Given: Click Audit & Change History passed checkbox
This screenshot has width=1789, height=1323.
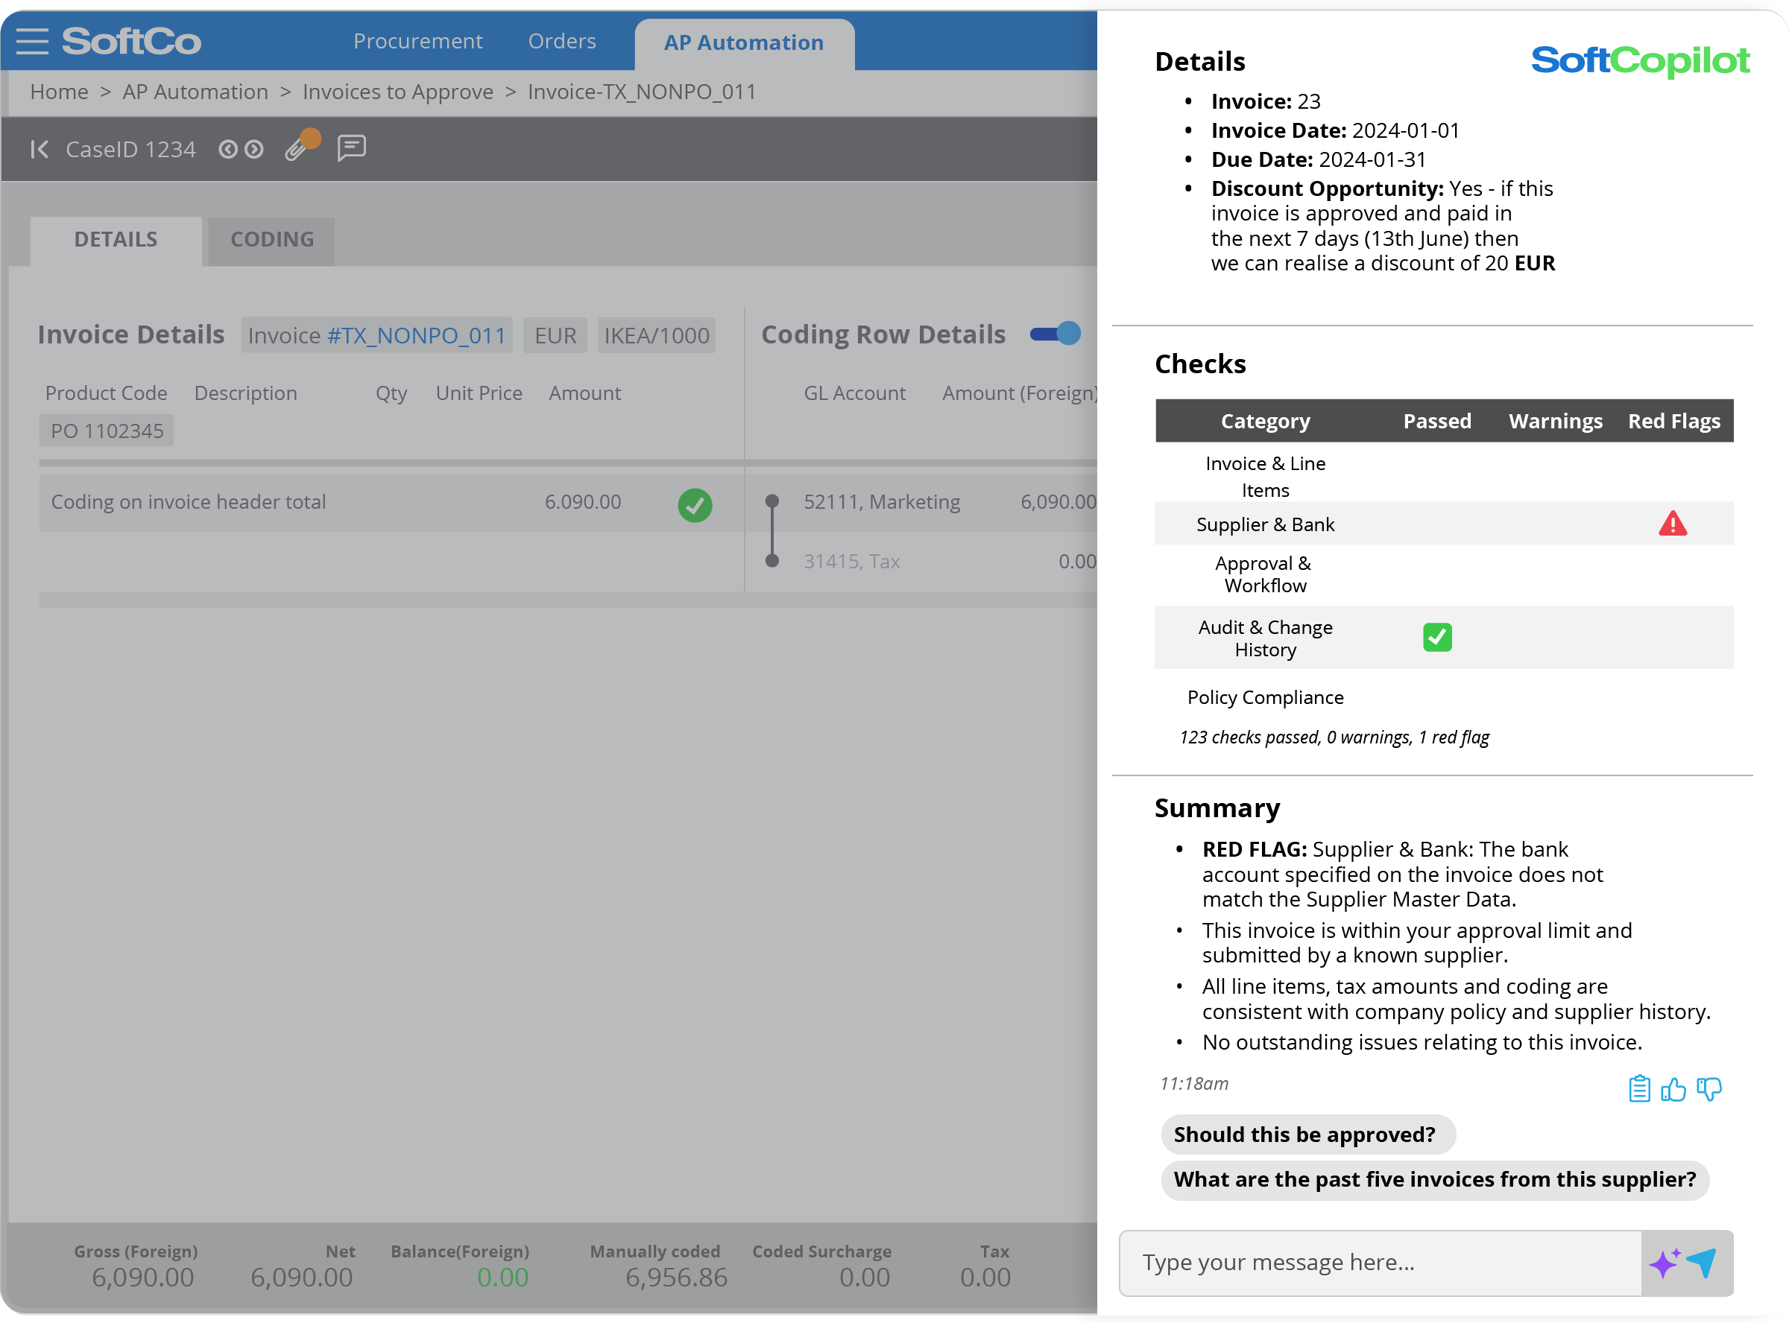Looking at the screenshot, I should [1436, 638].
